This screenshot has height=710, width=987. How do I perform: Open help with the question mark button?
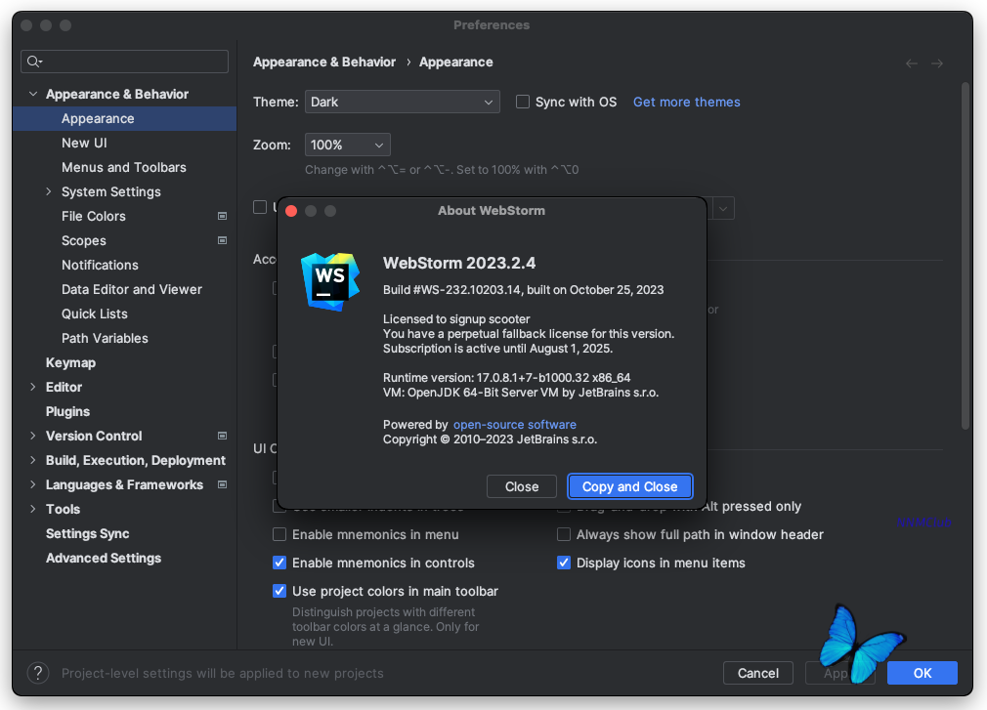(x=38, y=673)
